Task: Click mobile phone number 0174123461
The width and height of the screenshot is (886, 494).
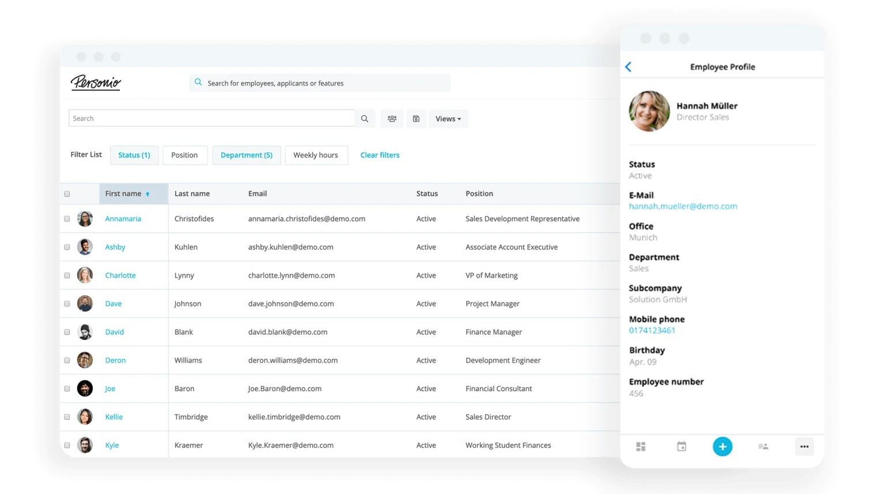Action: coord(652,330)
